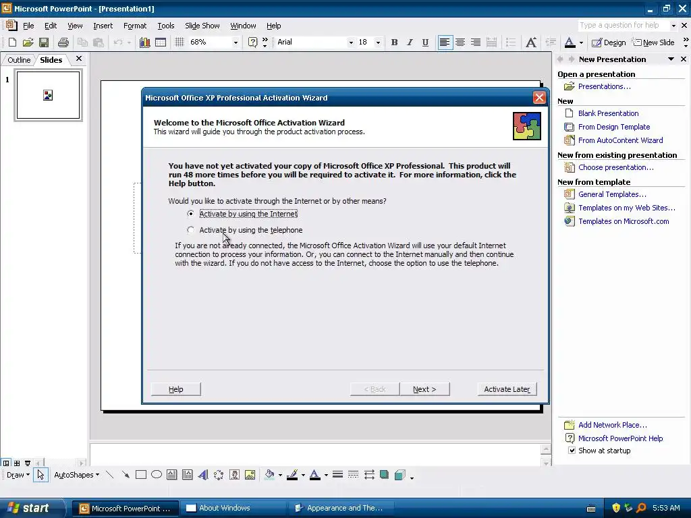Switch to the Outline tab

[x=19, y=60]
